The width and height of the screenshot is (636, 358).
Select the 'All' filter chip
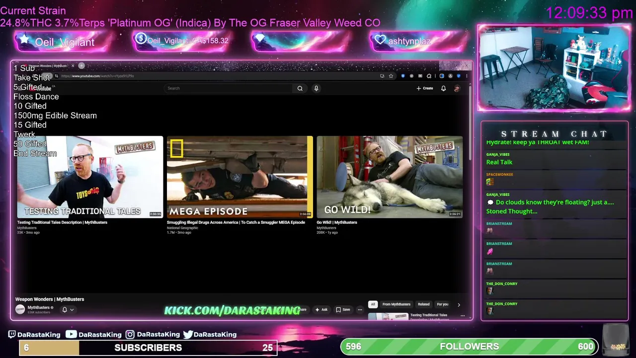click(373, 304)
